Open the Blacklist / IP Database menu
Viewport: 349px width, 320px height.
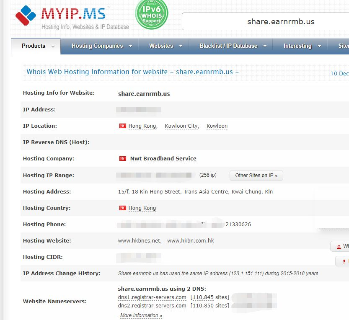[x=231, y=46]
